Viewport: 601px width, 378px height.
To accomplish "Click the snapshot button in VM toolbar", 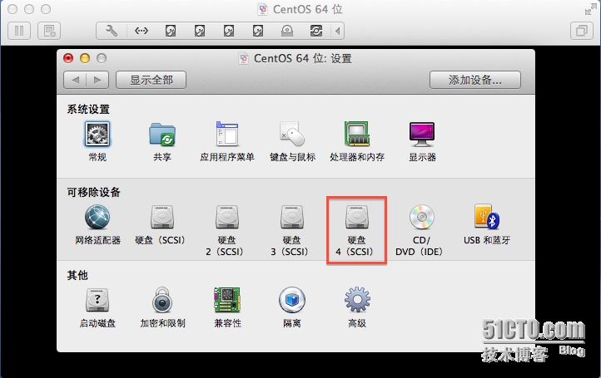I will (x=49, y=31).
